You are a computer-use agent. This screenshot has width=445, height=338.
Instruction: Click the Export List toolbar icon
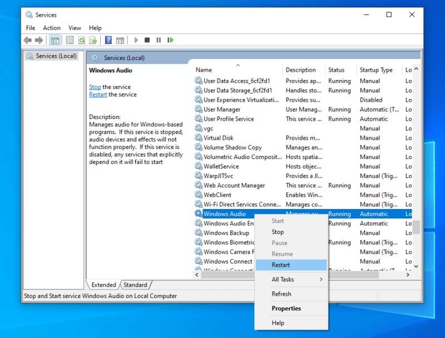[x=93, y=40]
